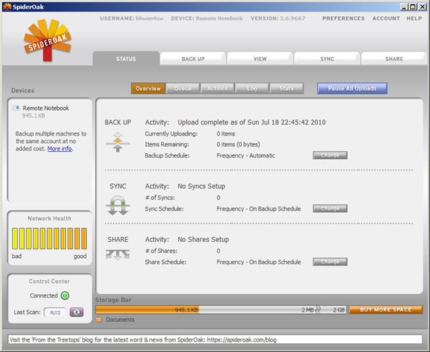Click the Network Health bar meter
The image size is (430, 352).
(49, 238)
